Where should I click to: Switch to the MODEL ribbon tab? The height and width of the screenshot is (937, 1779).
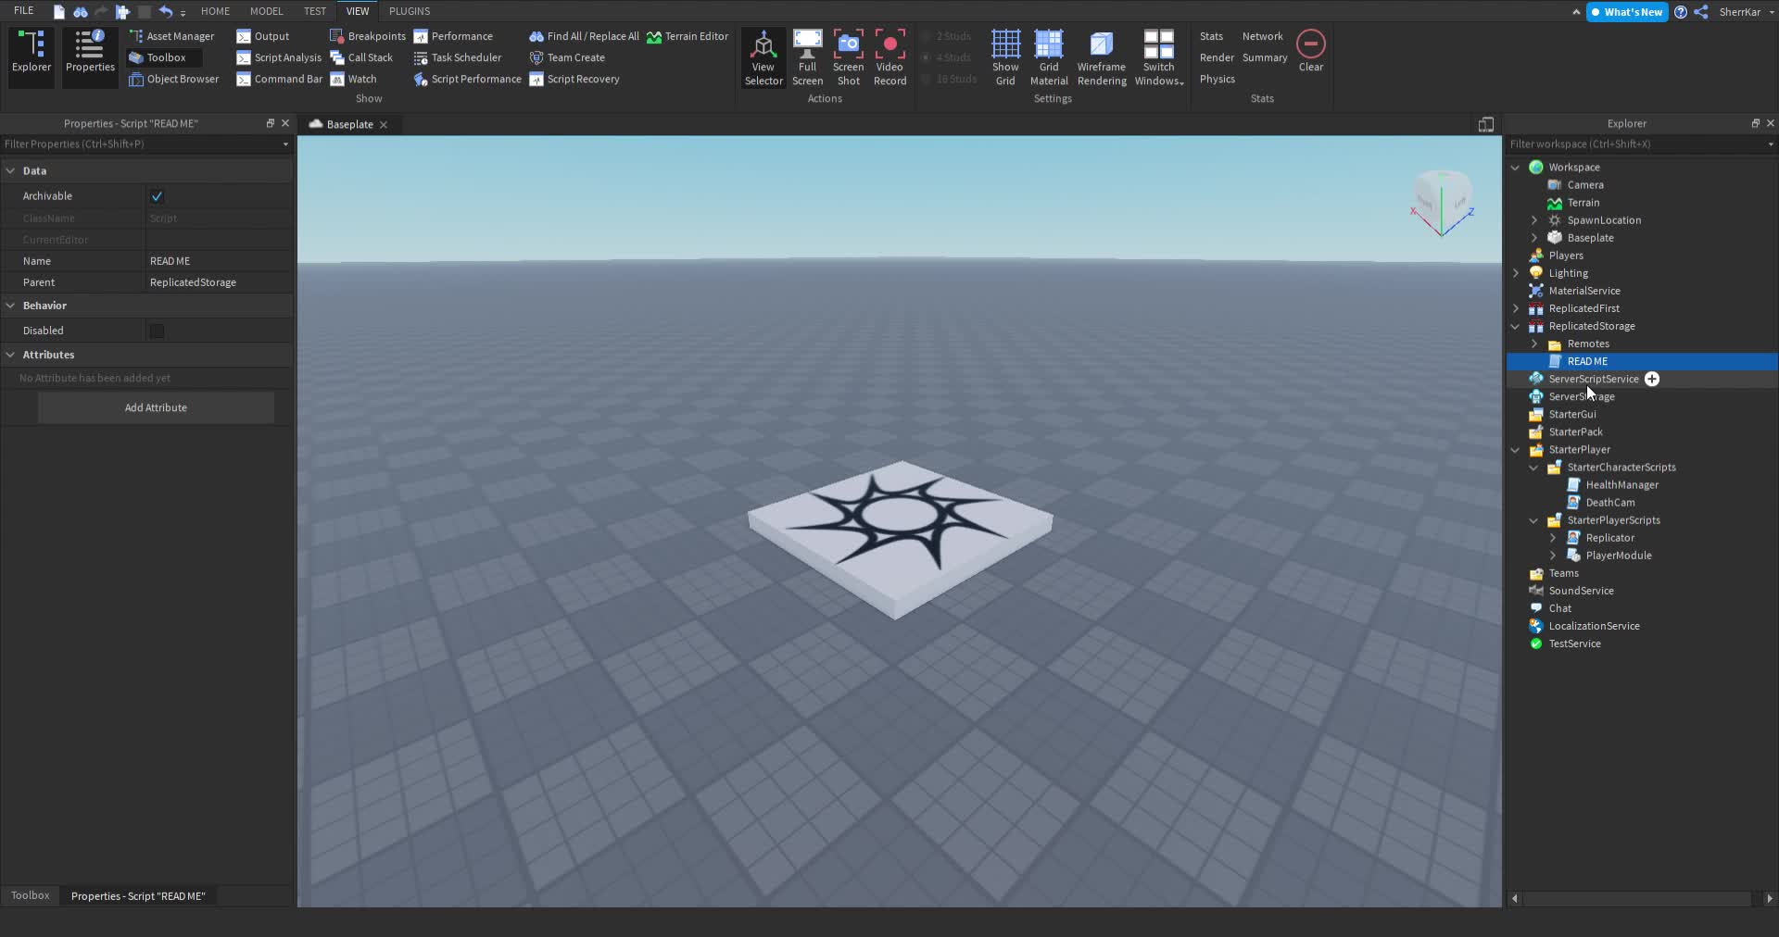[267, 11]
